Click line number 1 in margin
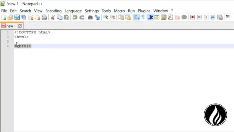Screen dimensions: 234x132 click(8, 32)
